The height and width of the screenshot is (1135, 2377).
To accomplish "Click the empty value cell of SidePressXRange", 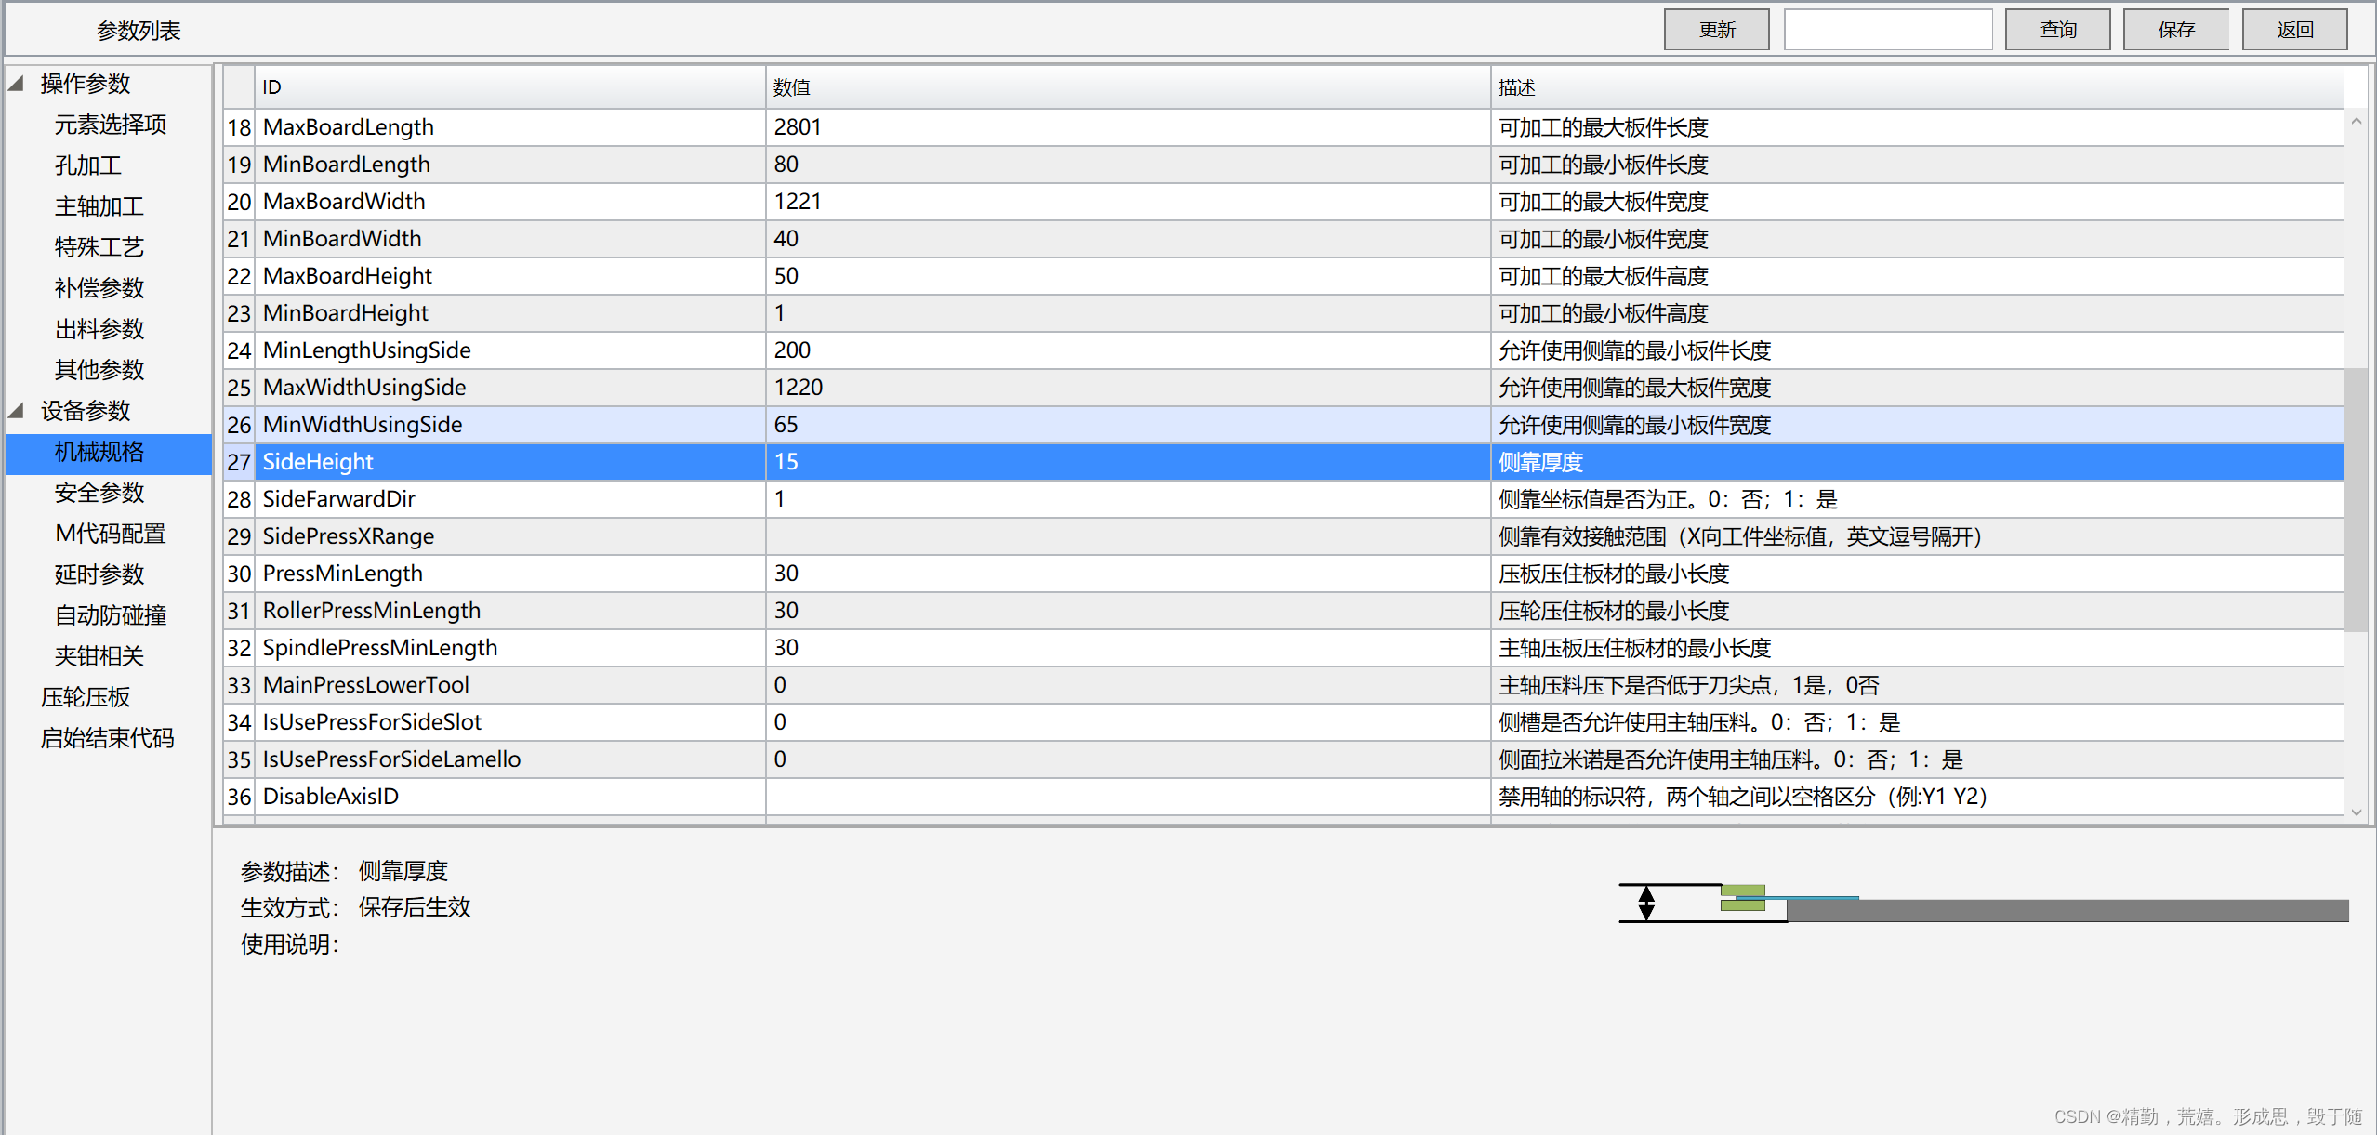I will pyautogui.click(x=1128, y=535).
